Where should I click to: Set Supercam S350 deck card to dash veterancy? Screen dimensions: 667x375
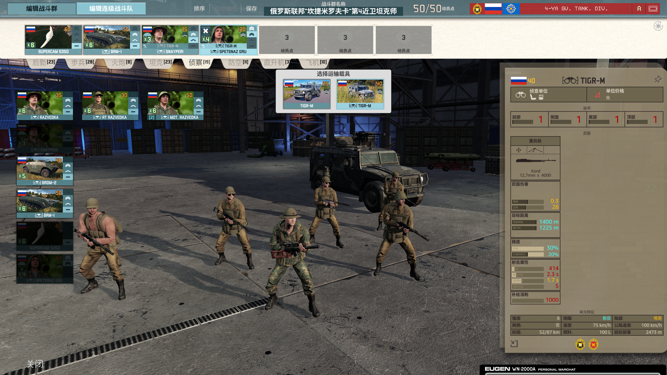click(x=76, y=46)
